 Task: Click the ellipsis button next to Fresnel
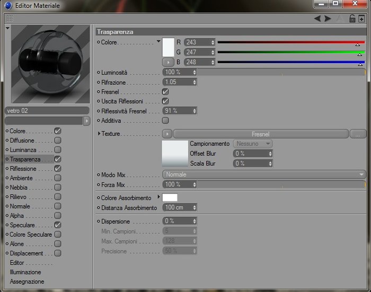coord(358,134)
